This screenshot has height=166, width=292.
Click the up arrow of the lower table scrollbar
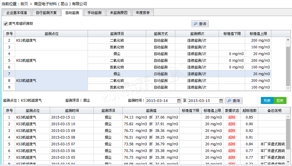pyautogui.click(x=288, y=116)
